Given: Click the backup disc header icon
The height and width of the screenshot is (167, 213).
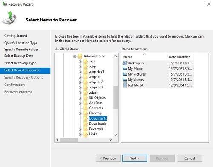Looking at the screenshot, I should [x=9, y=18].
